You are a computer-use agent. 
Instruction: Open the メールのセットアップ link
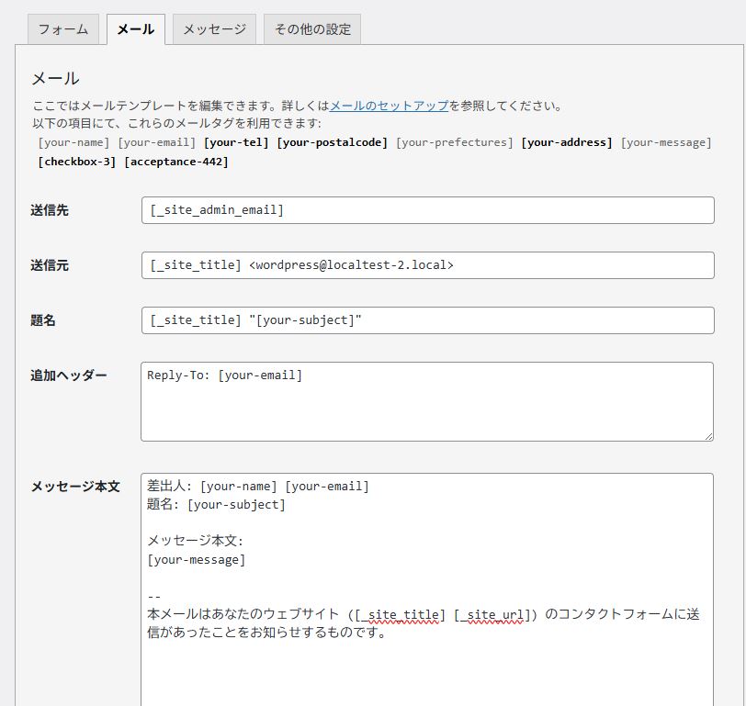389,106
